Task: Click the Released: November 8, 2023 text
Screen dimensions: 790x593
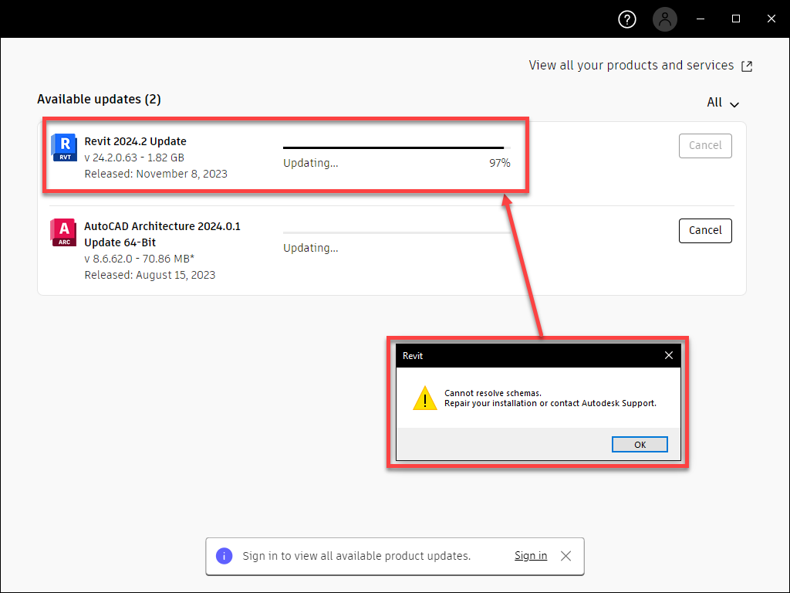Action: pyautogui.click(x=156, y=174)
